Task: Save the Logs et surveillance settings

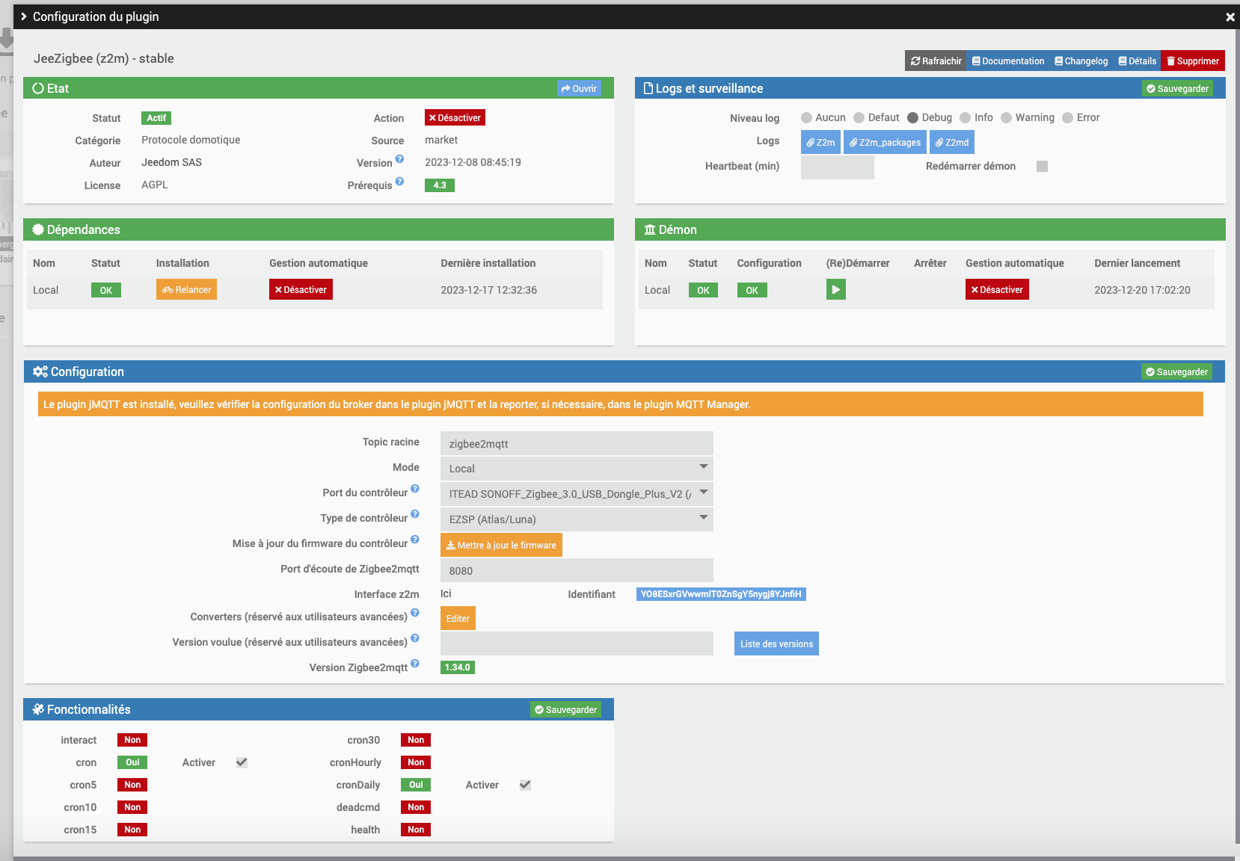Action: (1177, 87)
